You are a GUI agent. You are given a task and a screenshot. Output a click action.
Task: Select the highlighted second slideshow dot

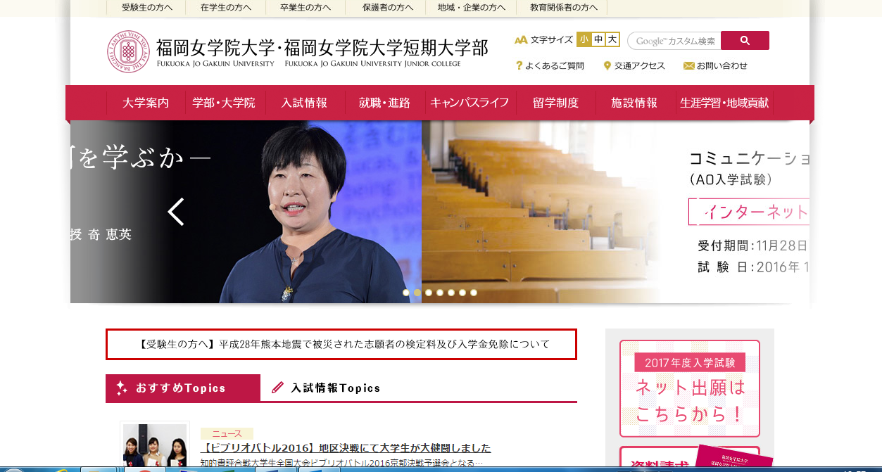point(417,293)
